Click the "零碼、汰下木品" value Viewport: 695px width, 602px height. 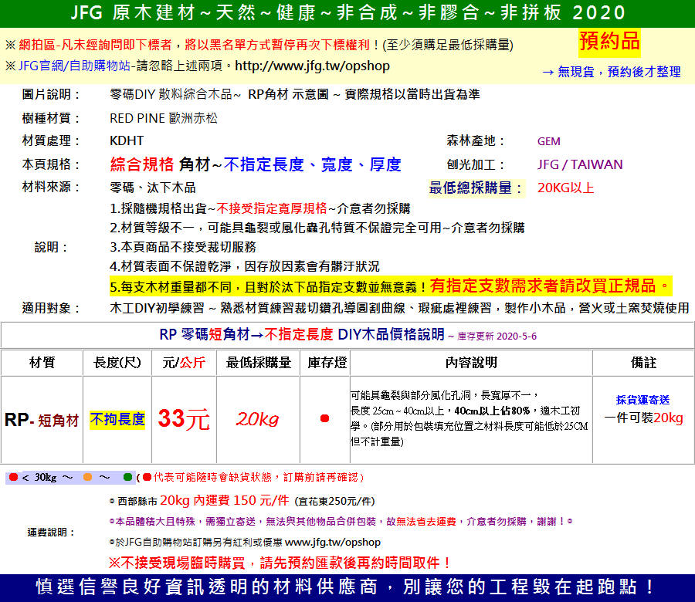(153, 188)
